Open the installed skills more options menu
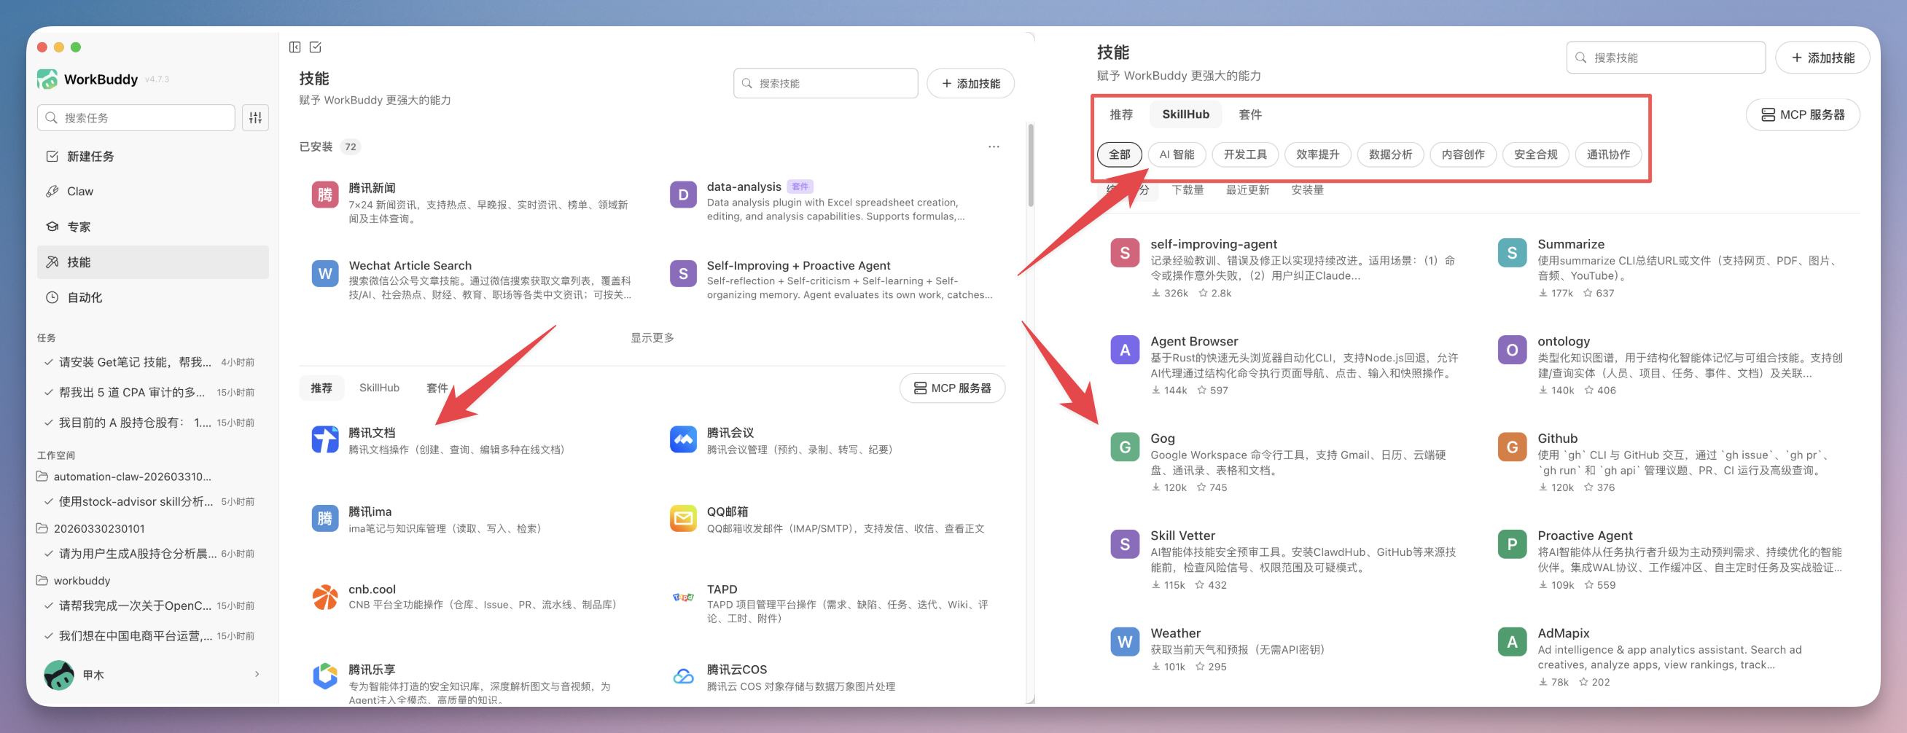Viewport: 1907px width, 733px height. pyautogui.click(x=994, y=146)
